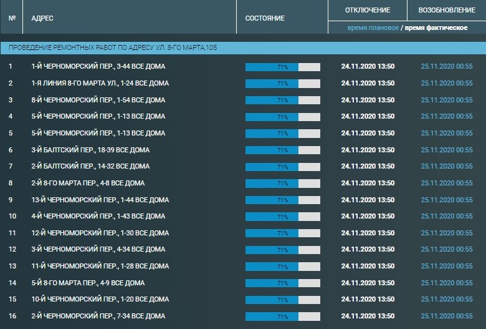Screen dimensions: 486x329
Task: Click row number 14
Action: coord(12,283)
